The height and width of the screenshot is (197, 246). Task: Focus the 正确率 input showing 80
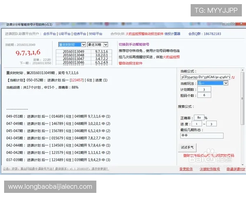coord(199,117)
